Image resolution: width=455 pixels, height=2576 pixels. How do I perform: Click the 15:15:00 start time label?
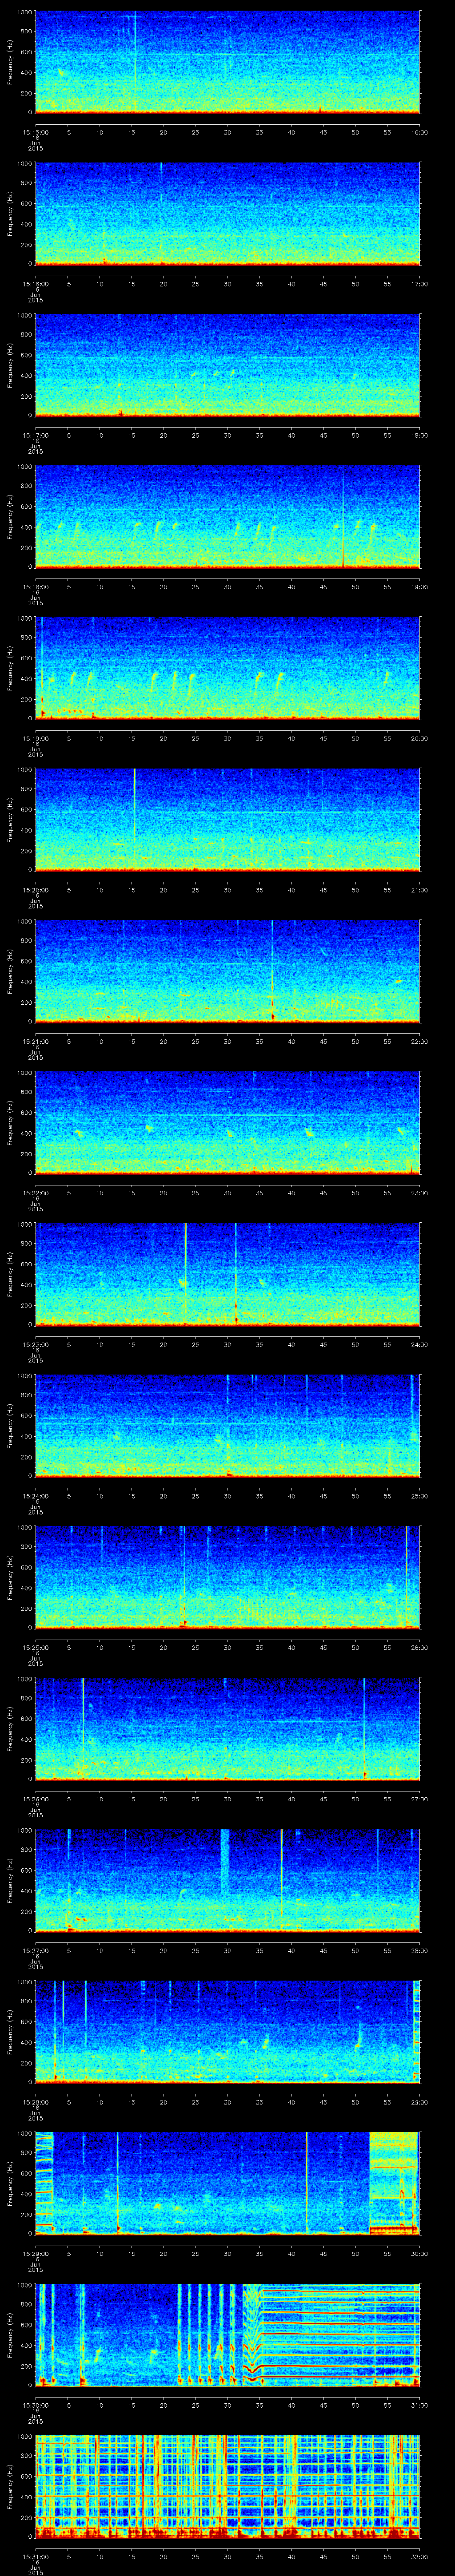pos(35,132)
